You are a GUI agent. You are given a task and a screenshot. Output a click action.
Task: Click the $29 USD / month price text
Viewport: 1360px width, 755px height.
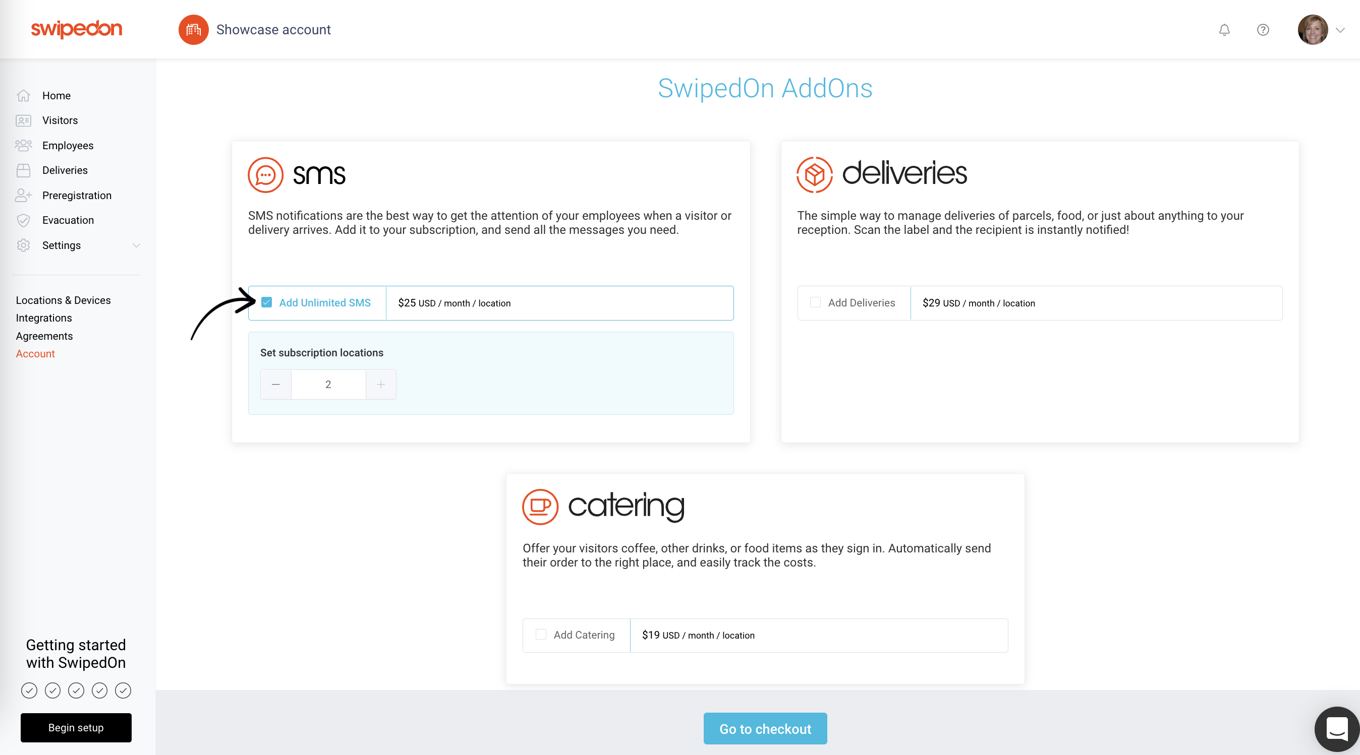979,303
